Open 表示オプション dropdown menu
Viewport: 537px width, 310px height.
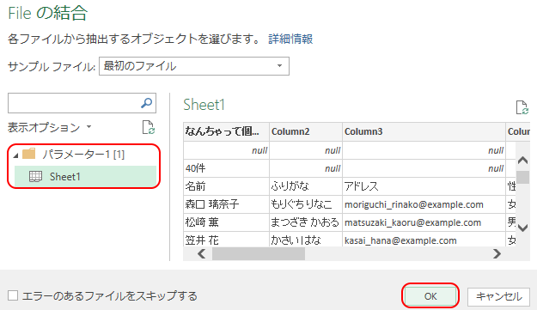pyautogui.click(x=50, y=127)
